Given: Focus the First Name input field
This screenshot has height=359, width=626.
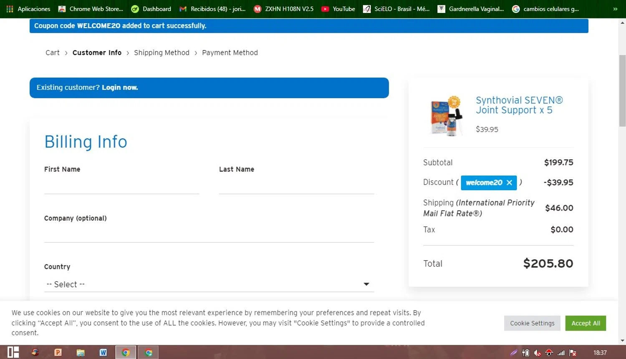Looking at the screenshot, I should click(x=121, y=186).
